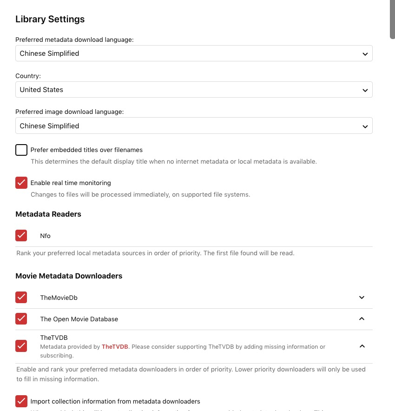The height and width of the screenshot is (411, 395).
Task: Click chevron in image language dropdown
Action: coord(365,126)
